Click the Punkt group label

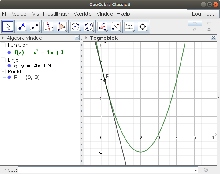tap(15, 71)
